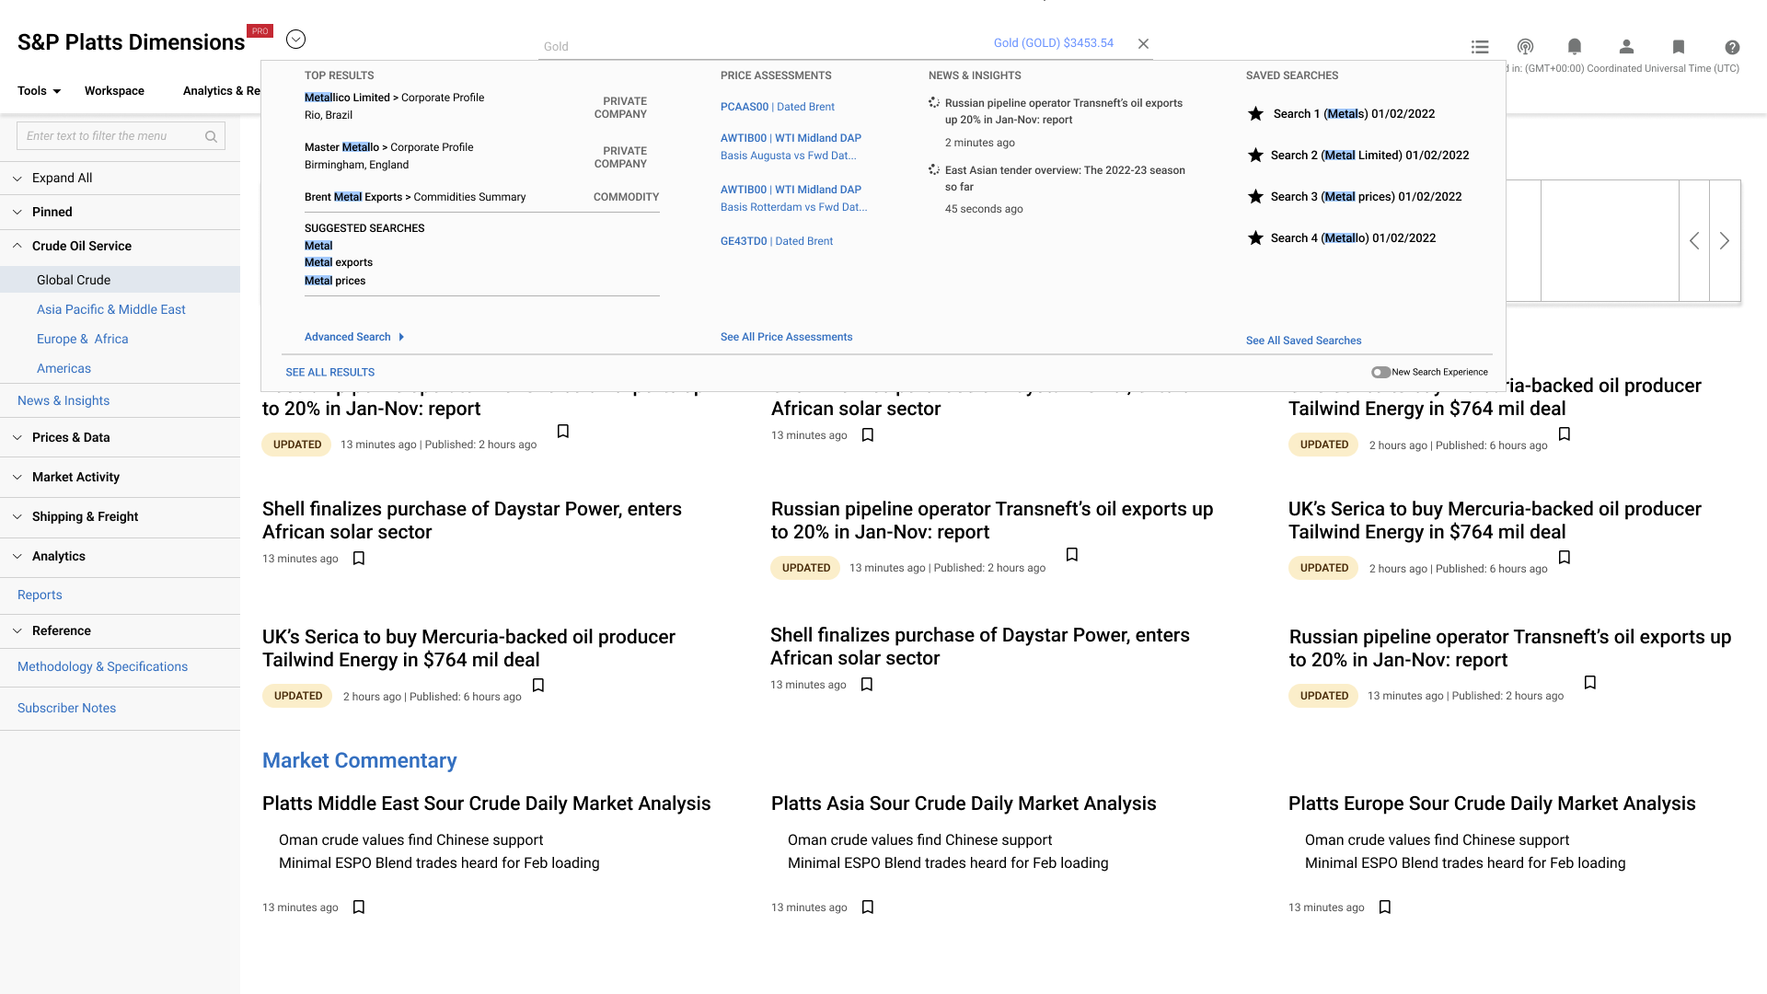The image size is (1767, 994).
Task: Open Subscriber Notes
Action: click(x=66, y=708)
